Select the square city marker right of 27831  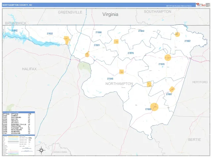[x=116, y=41]
